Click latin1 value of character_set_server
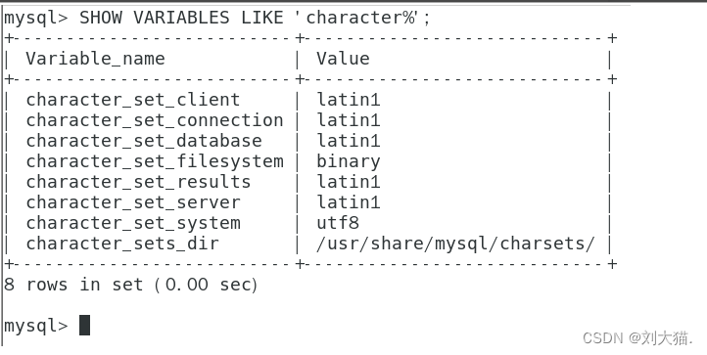Screen dimensions: 707x355 pyautogui.click(x=348, y=202)
